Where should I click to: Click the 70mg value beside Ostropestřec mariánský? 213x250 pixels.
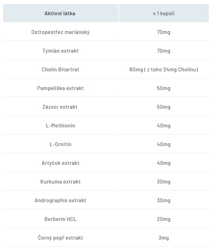[164, 32]
